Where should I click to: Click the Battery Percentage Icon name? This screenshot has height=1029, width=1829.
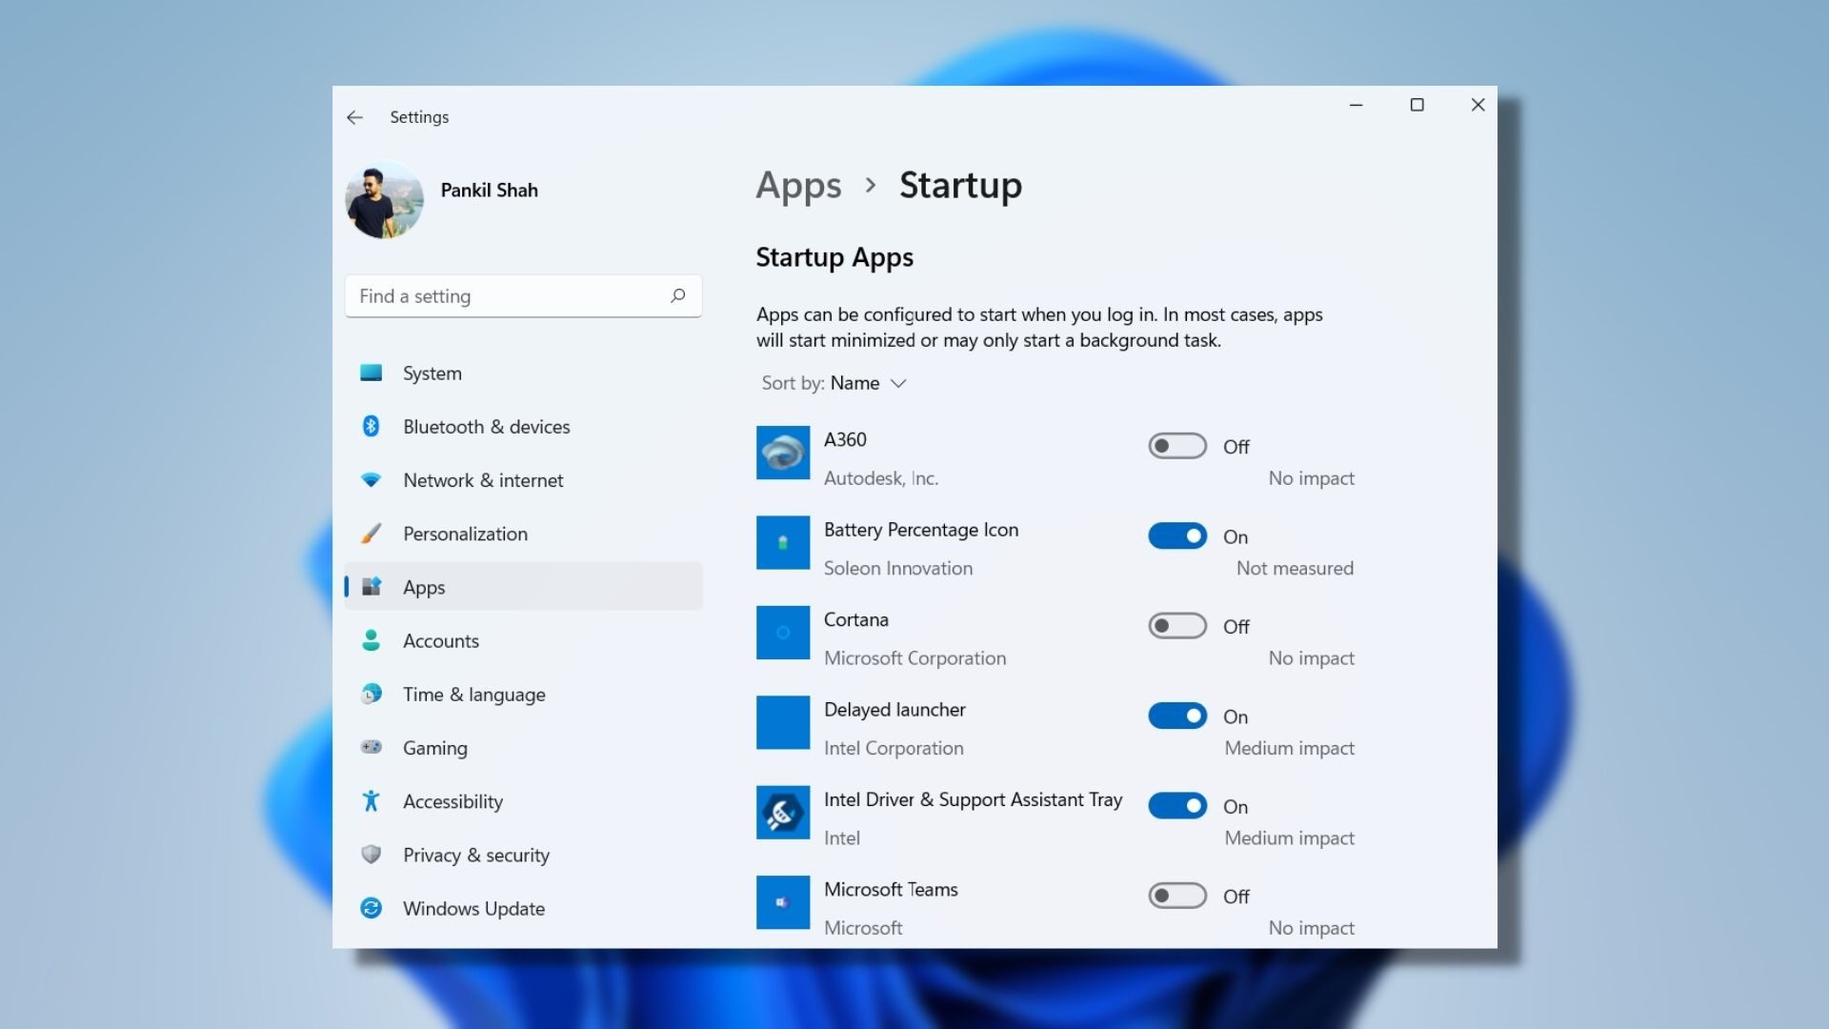(921, 530)
